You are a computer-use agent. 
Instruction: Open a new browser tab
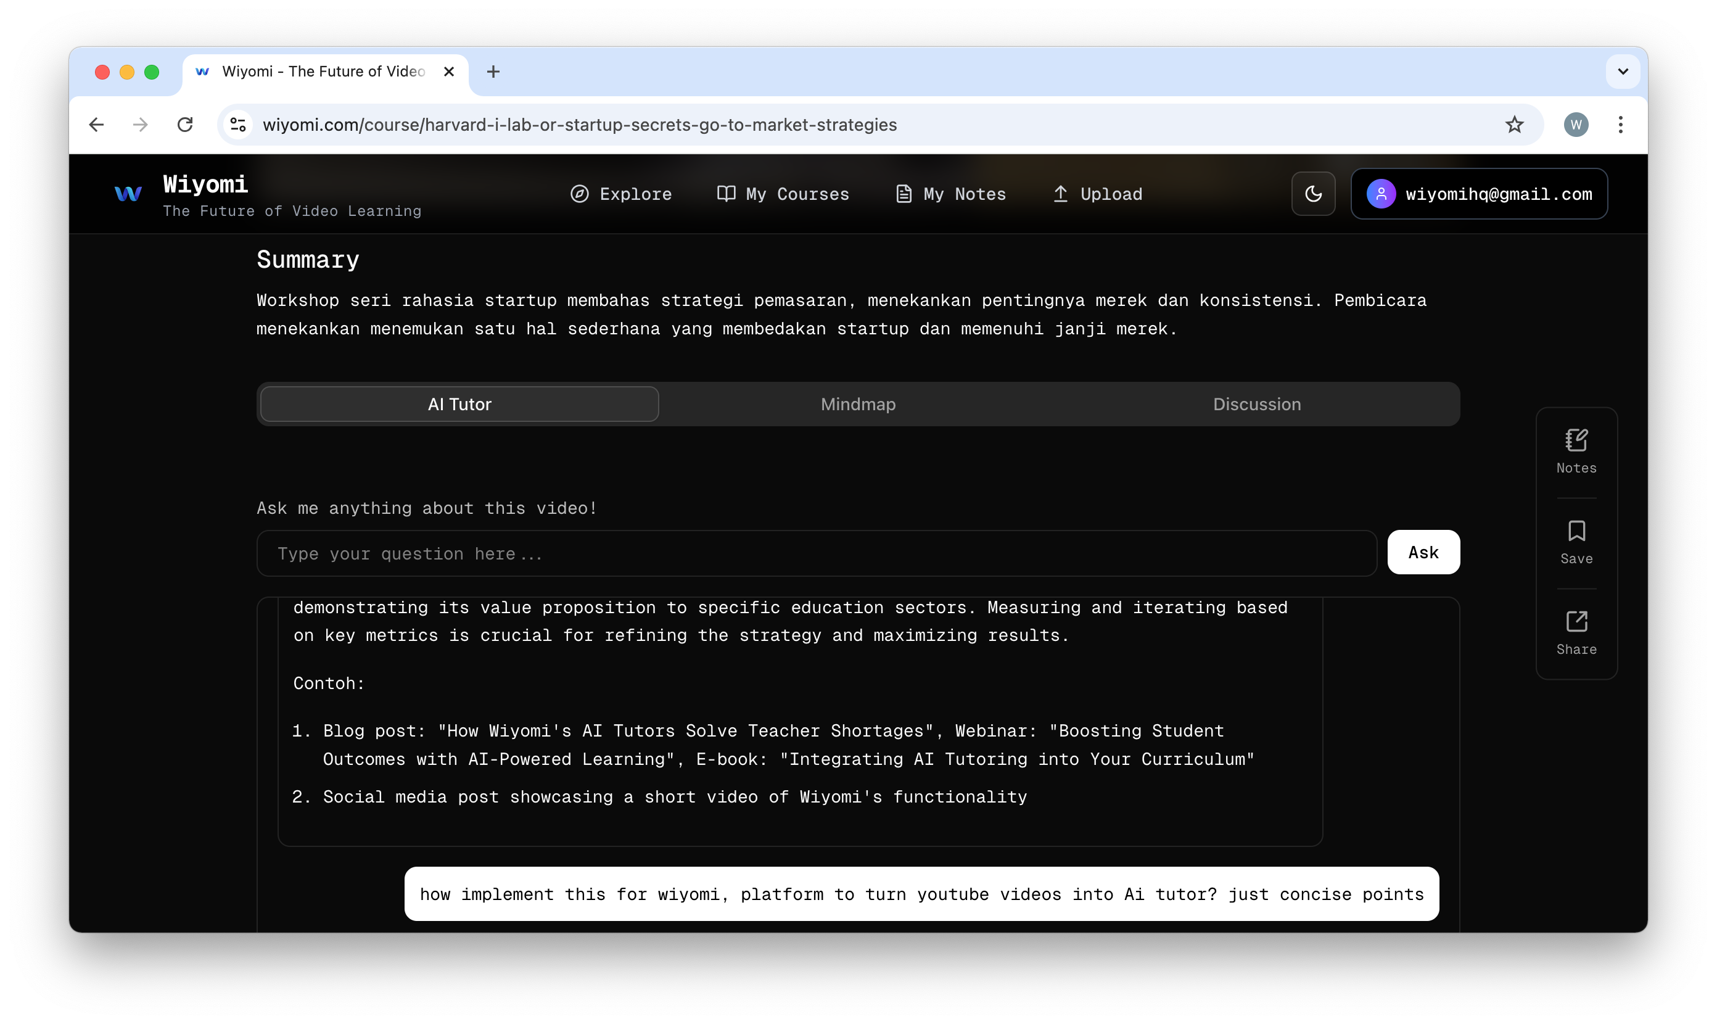pyautogui.click(x=493, y=72)
